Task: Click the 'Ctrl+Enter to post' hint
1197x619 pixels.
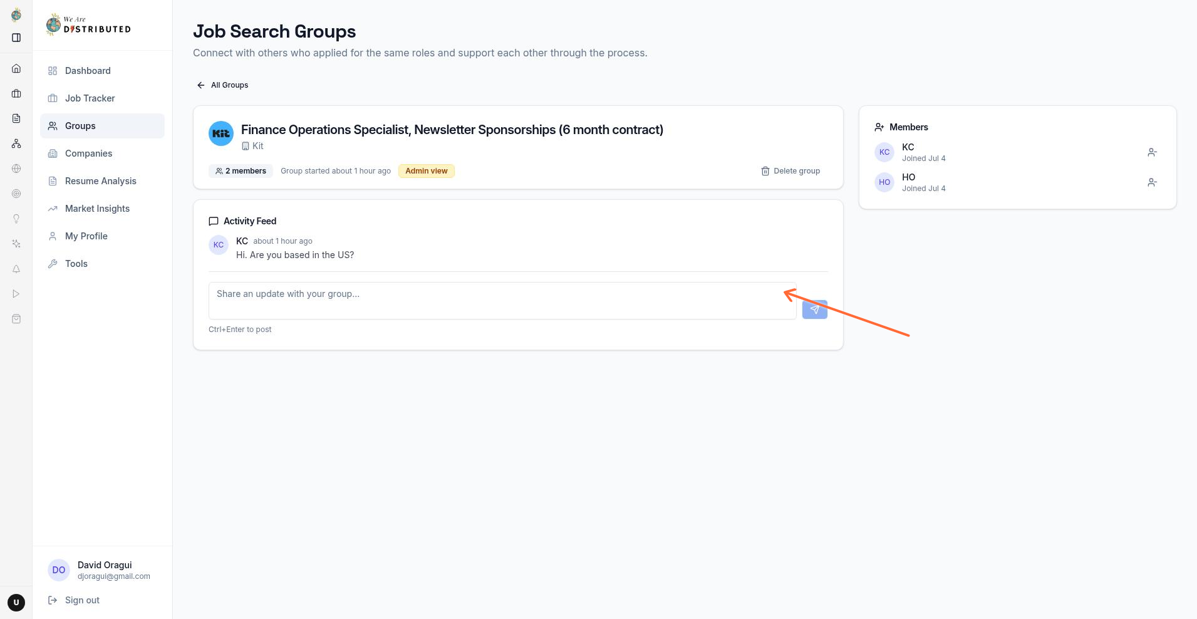Action: click(240, 330)
